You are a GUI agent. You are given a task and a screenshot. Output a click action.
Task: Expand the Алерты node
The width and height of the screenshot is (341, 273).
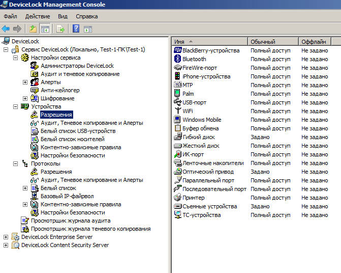click(25, 83)
